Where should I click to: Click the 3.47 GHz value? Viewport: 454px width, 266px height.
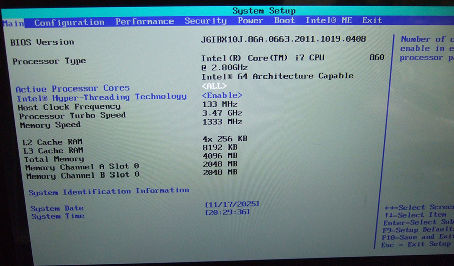pyautogui.click(x=222, y=113)
